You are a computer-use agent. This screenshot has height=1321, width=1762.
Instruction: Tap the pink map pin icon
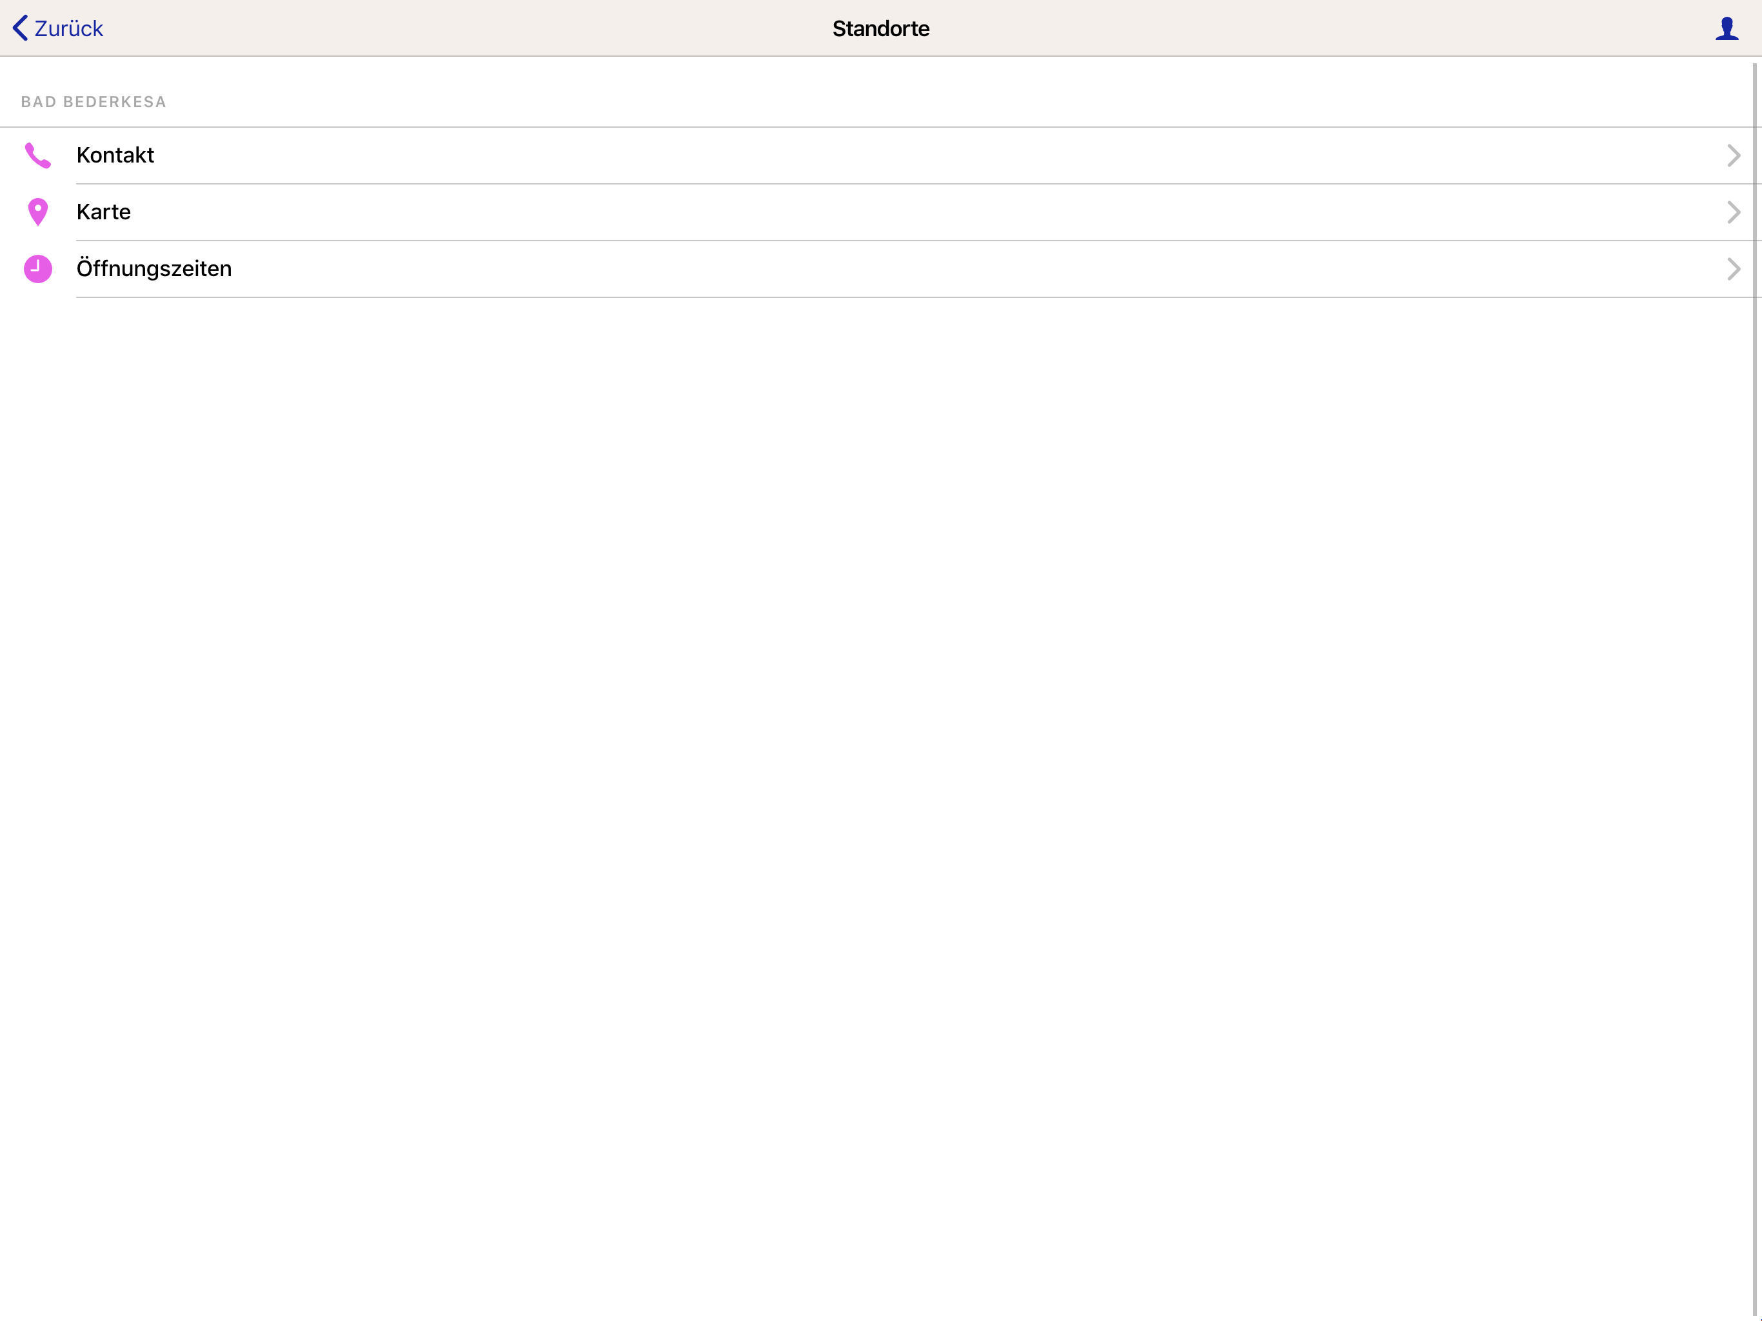[x=37, y=212]
